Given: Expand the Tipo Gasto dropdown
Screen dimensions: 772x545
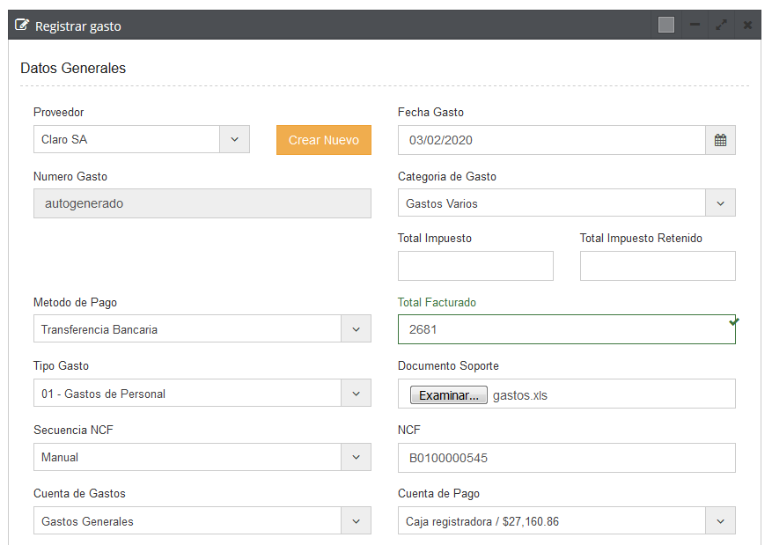Looking at the screenshot, I should (x=356, y=394).
